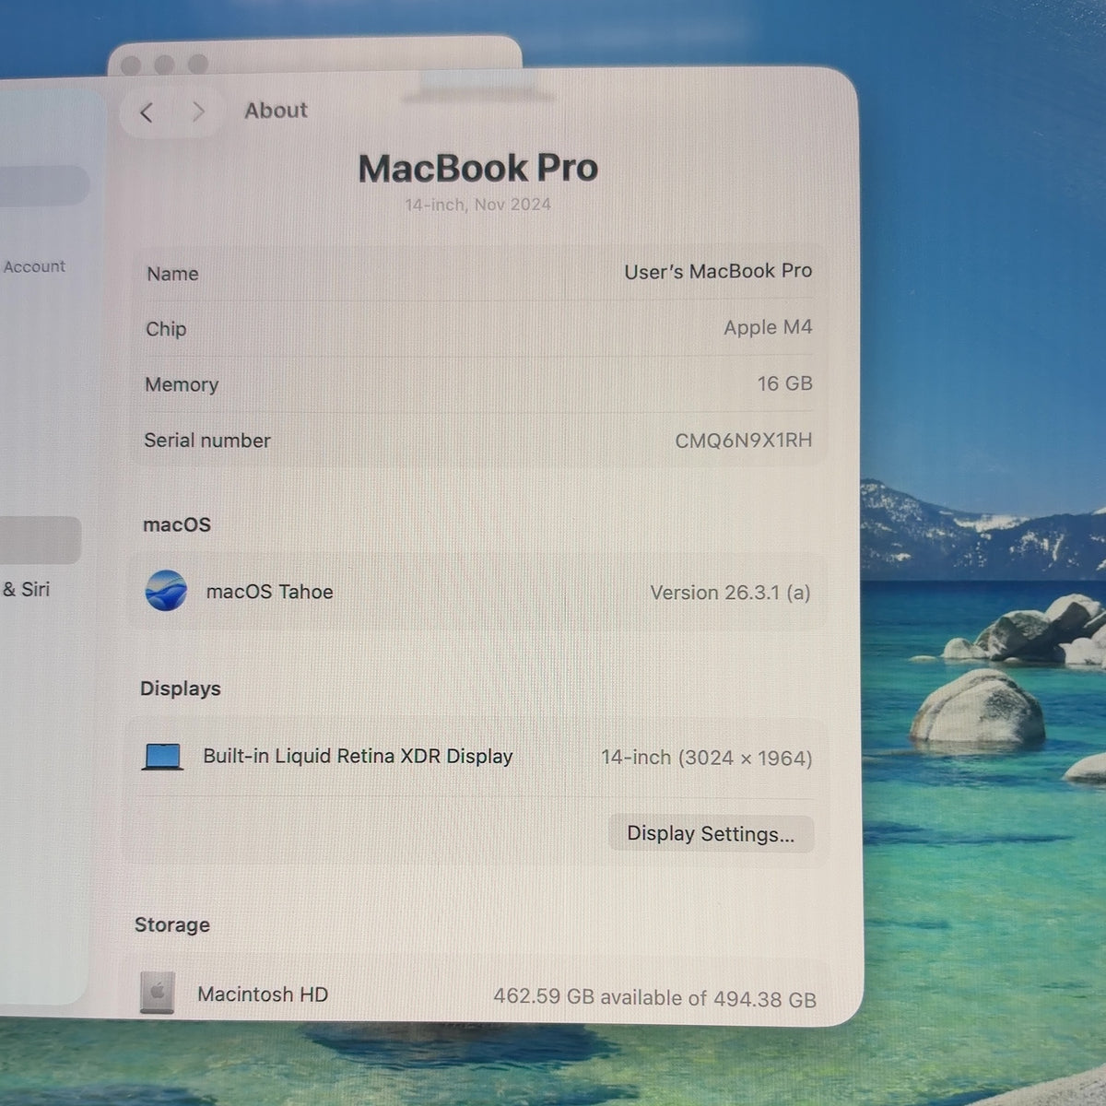Click the highlighted sidebar item above Siri
Screen dimensions: 1106x1106
[x=41, y=540]
